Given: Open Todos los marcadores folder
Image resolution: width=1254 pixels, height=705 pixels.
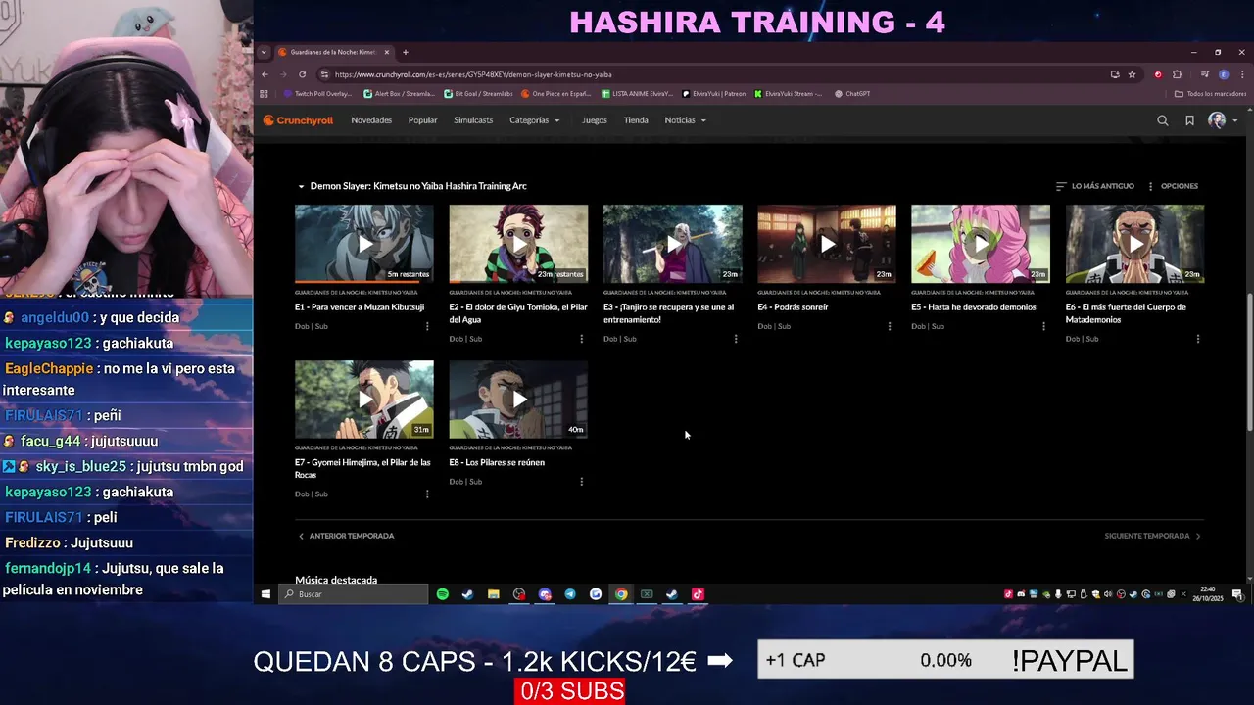Looking at the screenshot, I should tap(1211, 94).
